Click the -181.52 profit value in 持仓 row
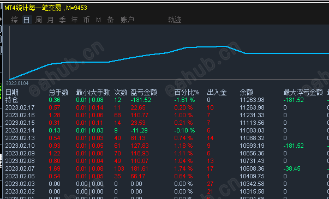This screenshot has width=329, height=199. pos(141,100)
